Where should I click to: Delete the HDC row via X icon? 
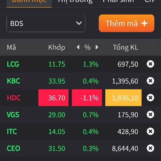pos(150,98)
